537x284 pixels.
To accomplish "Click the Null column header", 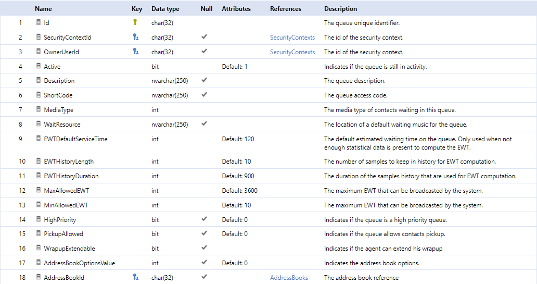I will 207,9.
